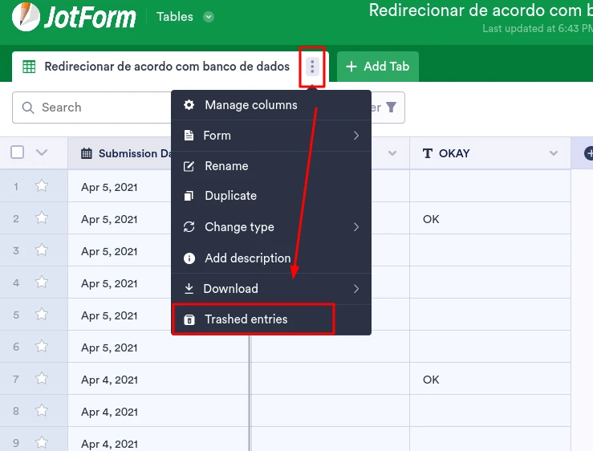Star the row 4 entry
The height and width of the screenshot is (451, 593).
(x=42, y=282)
